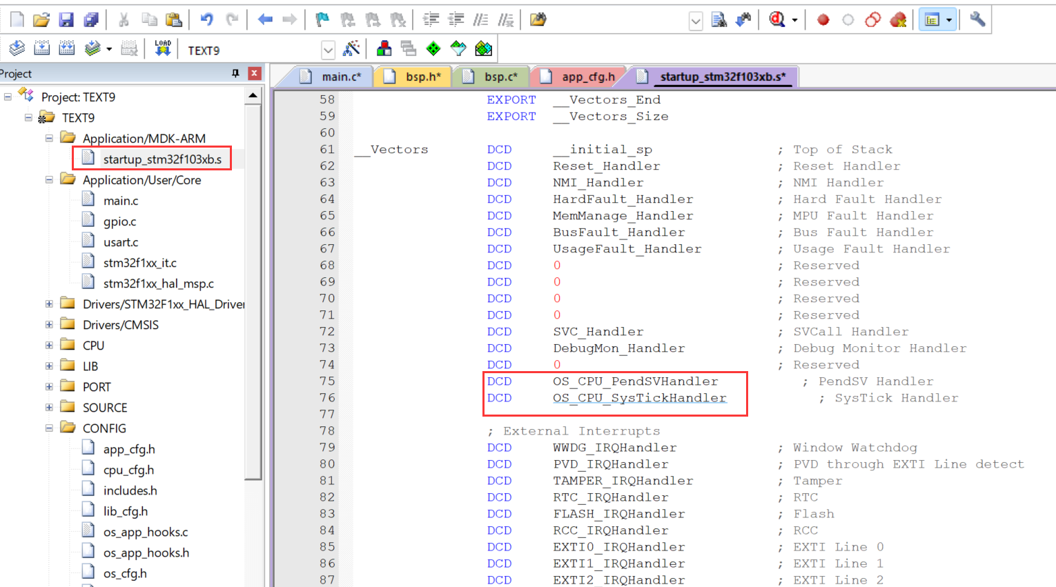
Task: Collapse the CONFIG group
Action: click(49, 428)
